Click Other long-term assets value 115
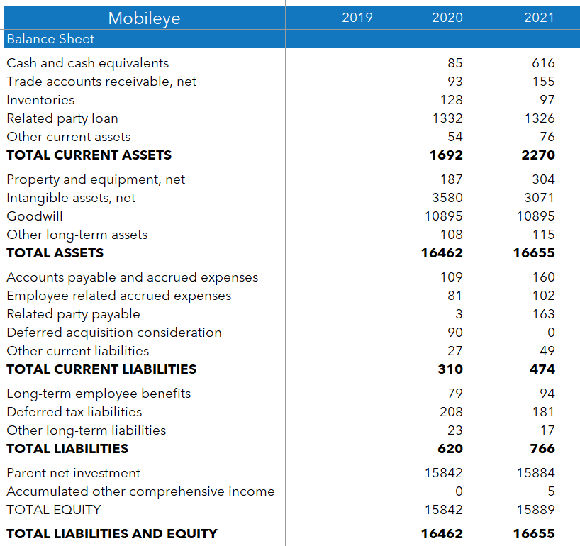The width and height of the screenshot is (580, 546). [543, 235]
